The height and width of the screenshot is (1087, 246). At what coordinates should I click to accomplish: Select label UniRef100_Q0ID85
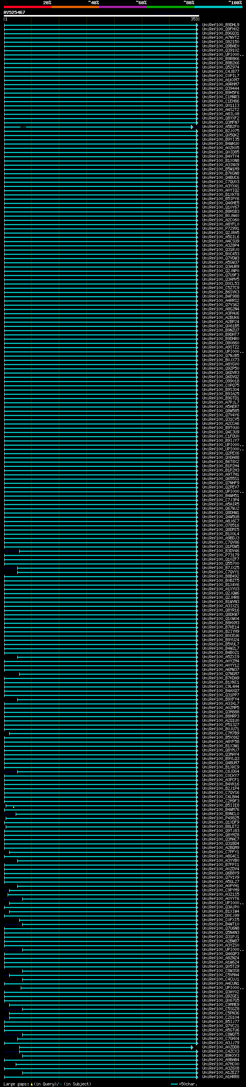tap(221, 152)
